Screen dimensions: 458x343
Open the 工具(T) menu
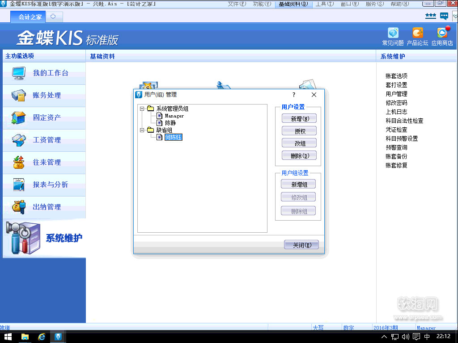pyautogui.click(x=325, y=4)
